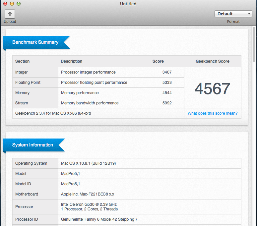Image resolution: width=257 pixels, height=226 pixels.
Task: Click the Motherboard value Apple Inc. Mac-F221BEC8
Action: (88, 194)
